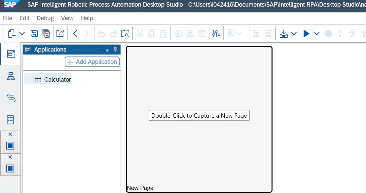Expand the Build dropdown arrow

[x=294, y=34]
